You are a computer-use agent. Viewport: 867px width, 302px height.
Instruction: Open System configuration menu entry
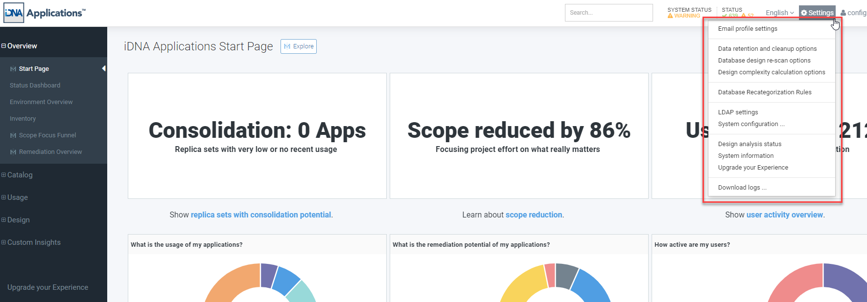coord(751,124)
